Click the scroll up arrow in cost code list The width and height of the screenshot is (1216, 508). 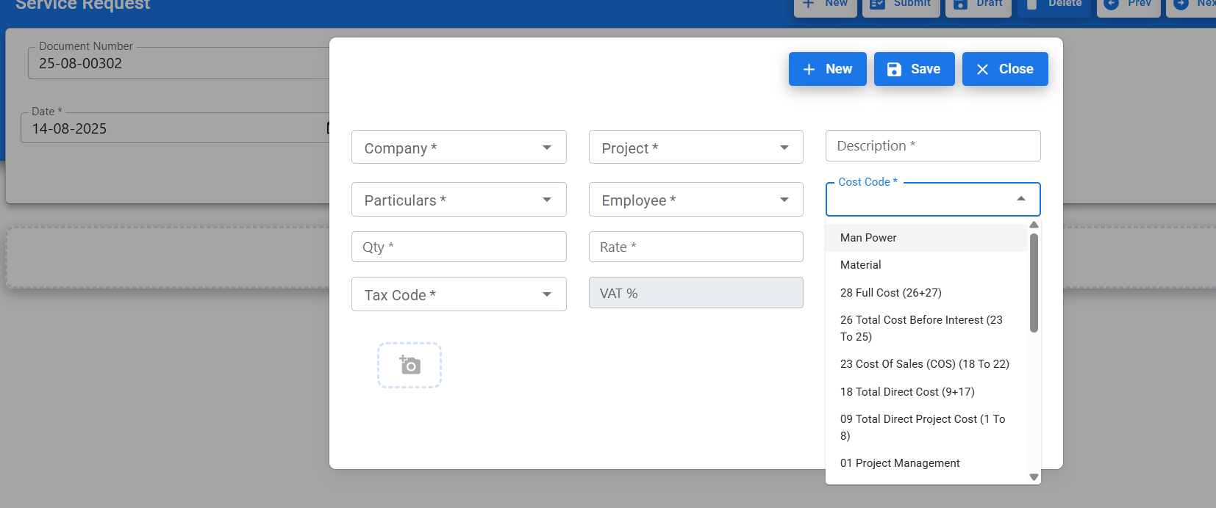1034,225
